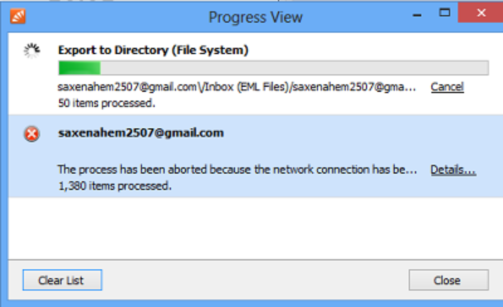
Task: Minimize the Progress View window
Action: click(417, 15)
